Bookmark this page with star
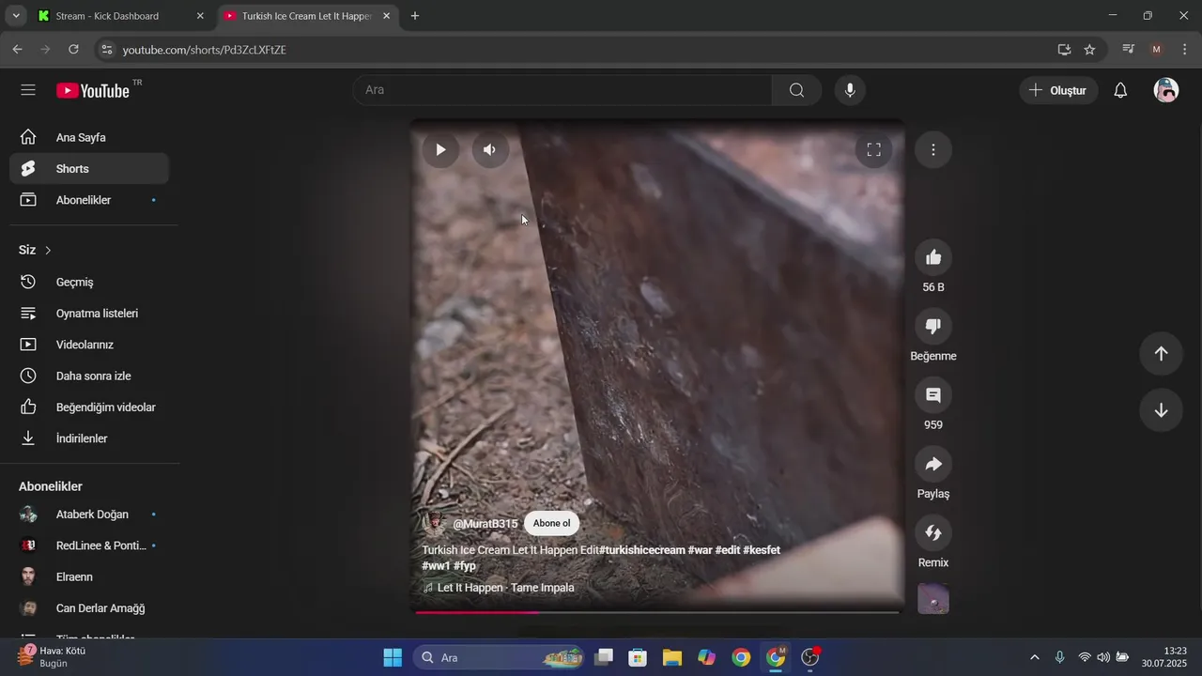This screenshot has width=1202, height=676. tap(1089, 49)
